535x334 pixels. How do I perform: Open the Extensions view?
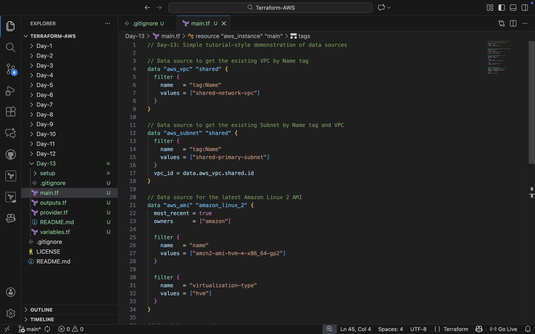(x=11, y=112)
